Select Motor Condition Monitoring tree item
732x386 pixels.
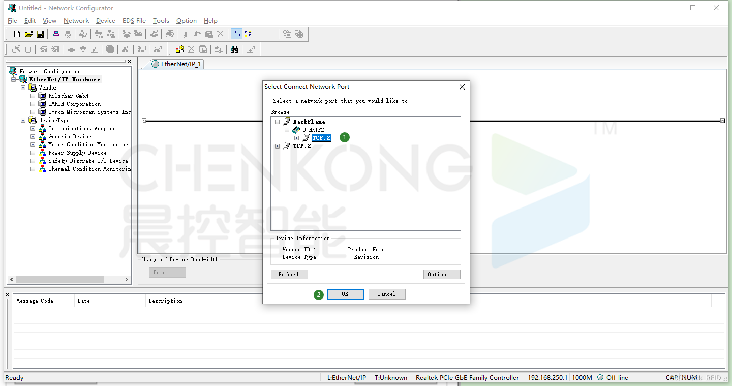(88, 145)
